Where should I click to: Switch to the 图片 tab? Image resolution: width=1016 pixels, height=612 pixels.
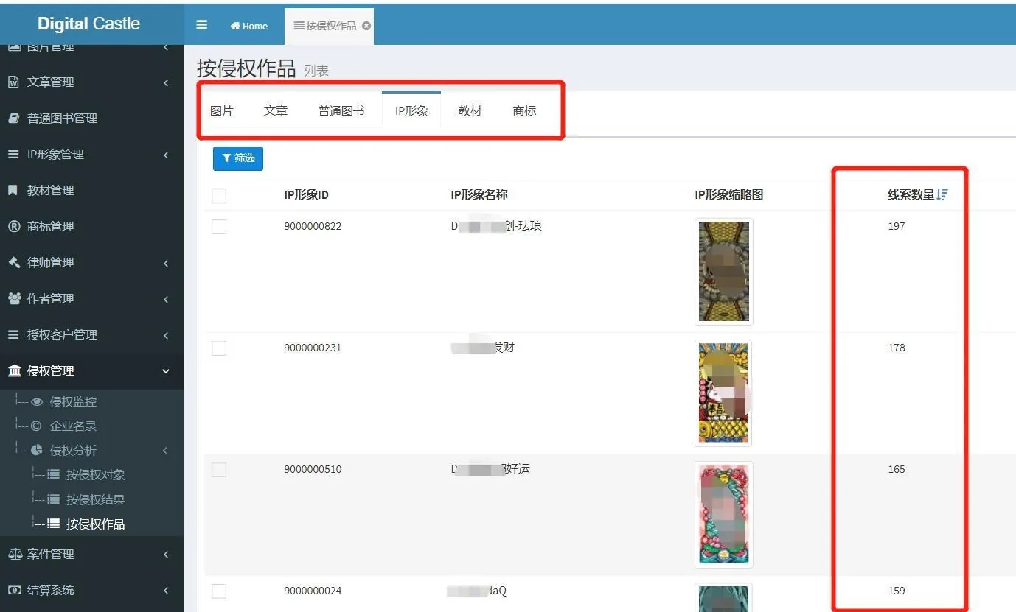coord(222,110)
